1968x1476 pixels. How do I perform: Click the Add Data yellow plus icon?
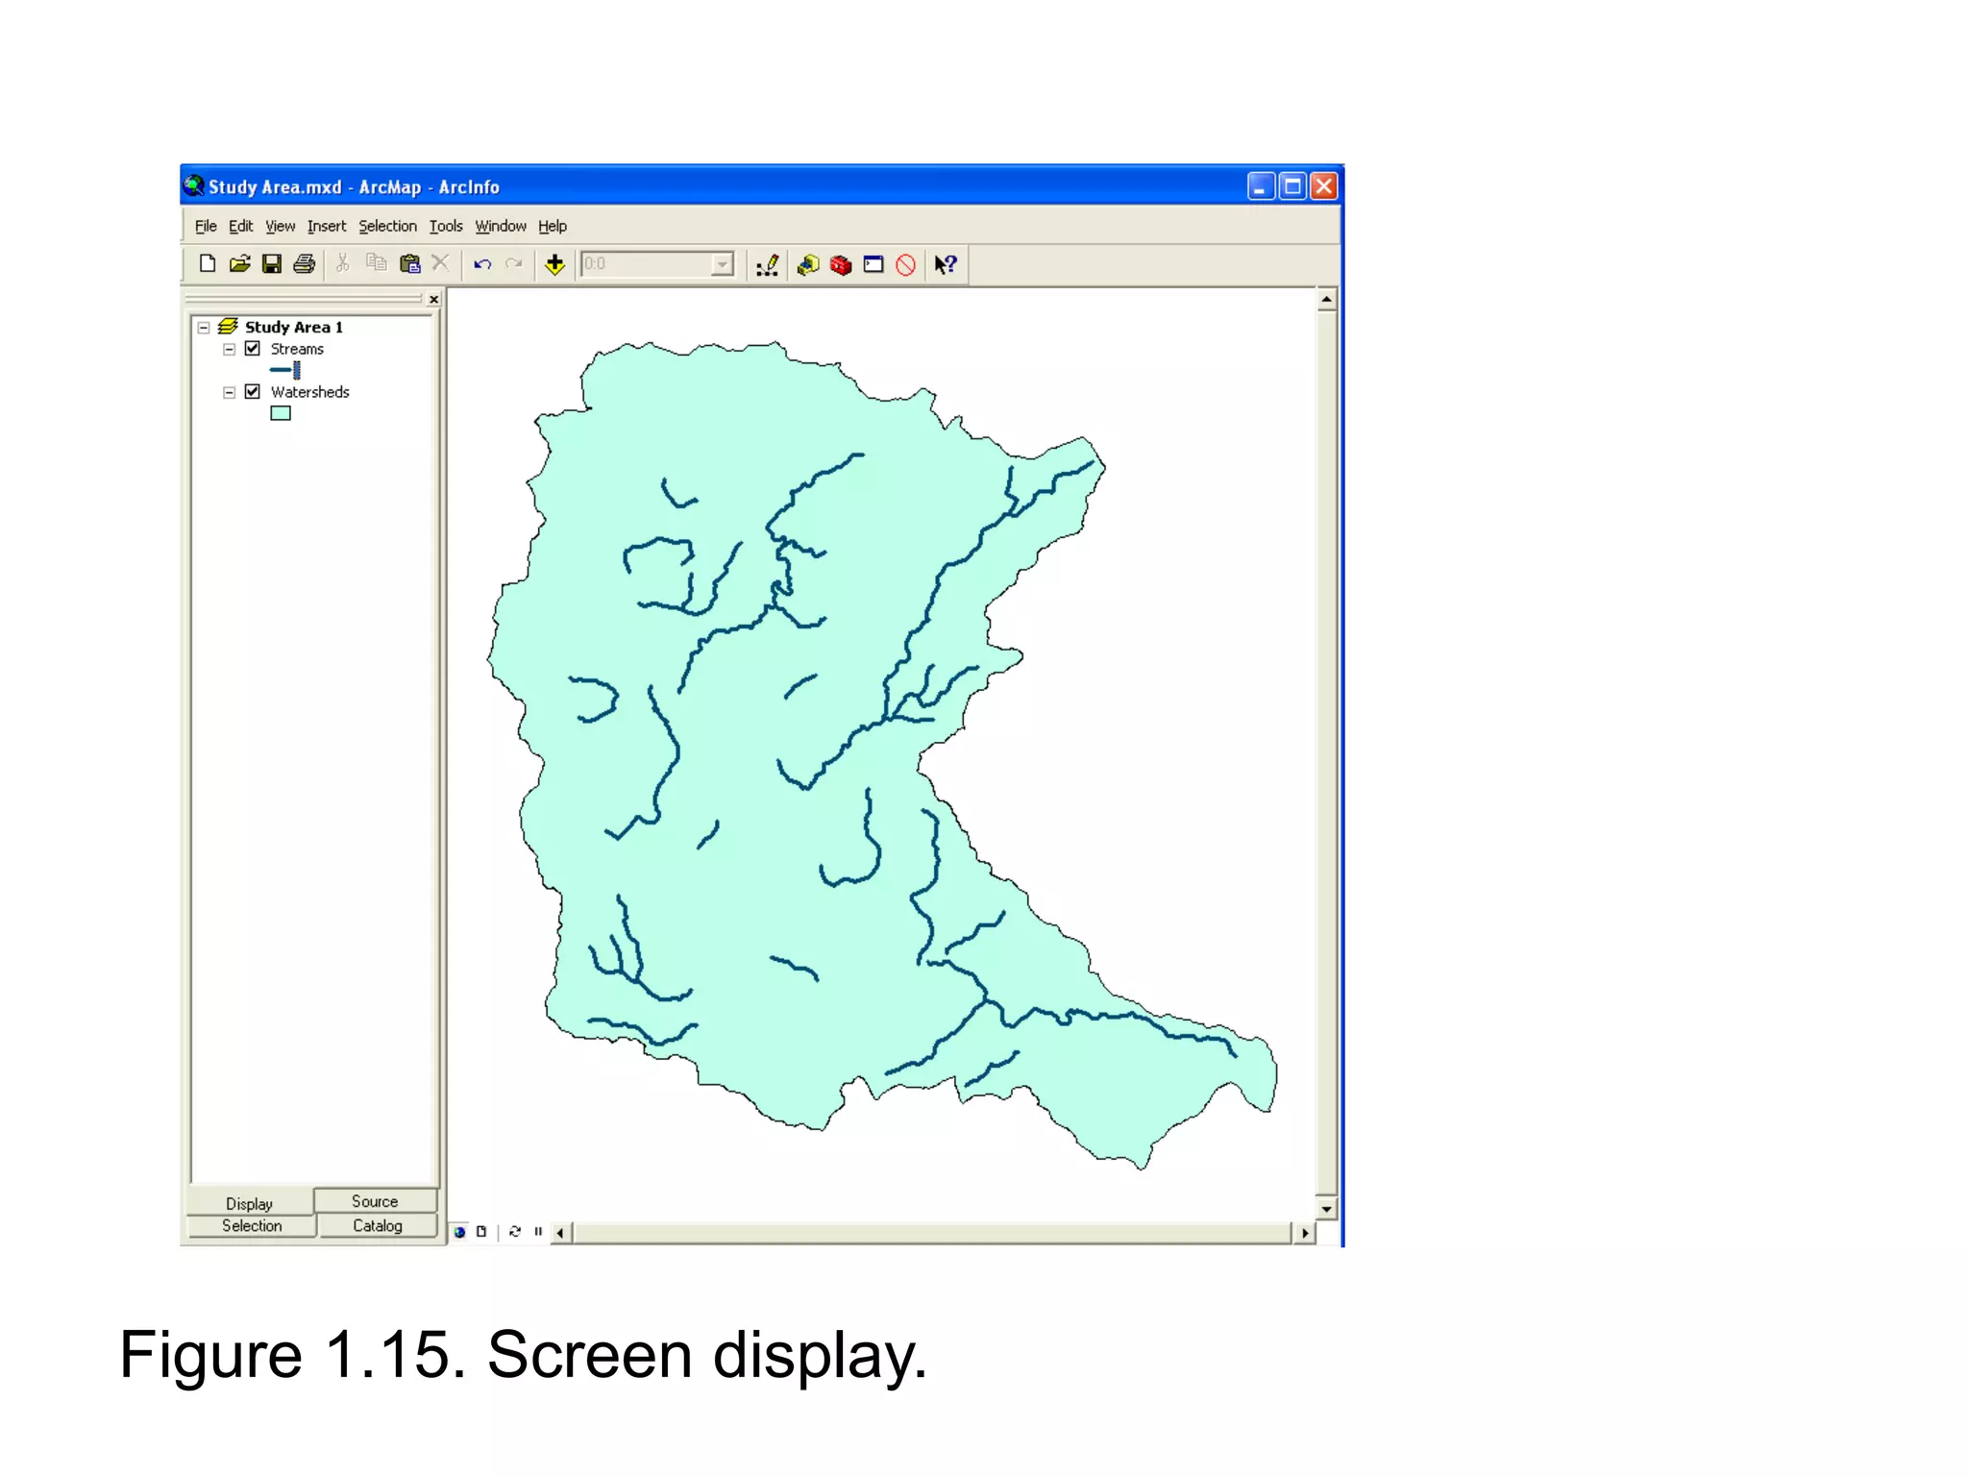tap(554, 264)
